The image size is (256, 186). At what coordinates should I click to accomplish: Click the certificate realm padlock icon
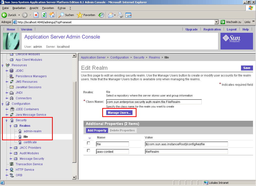[x=20, y=142]
